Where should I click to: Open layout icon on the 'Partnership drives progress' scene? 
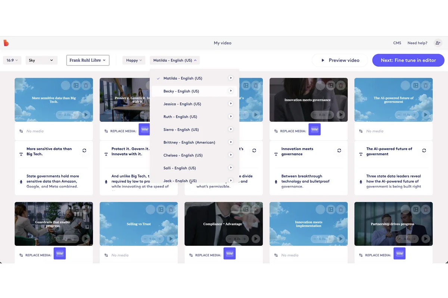point(416,210)
